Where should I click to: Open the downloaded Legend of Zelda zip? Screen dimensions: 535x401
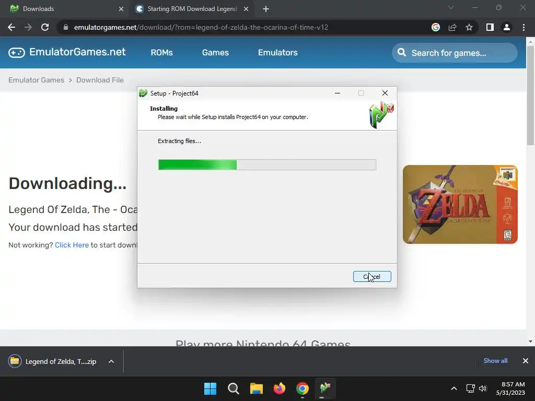[52, 361]
